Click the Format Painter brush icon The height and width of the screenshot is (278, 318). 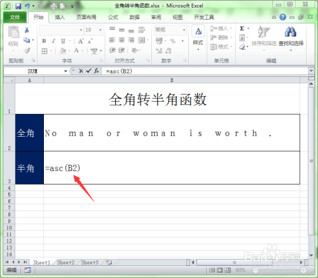27,50
